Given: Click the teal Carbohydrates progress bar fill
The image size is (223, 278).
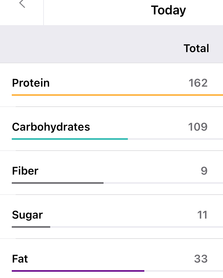Looking at the screenshot, I should point(70,139).
